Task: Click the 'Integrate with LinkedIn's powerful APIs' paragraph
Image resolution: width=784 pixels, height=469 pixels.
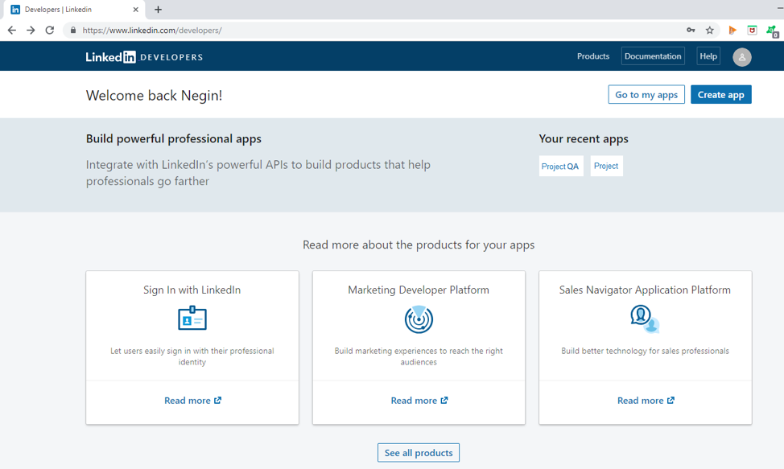Action: 258,173
